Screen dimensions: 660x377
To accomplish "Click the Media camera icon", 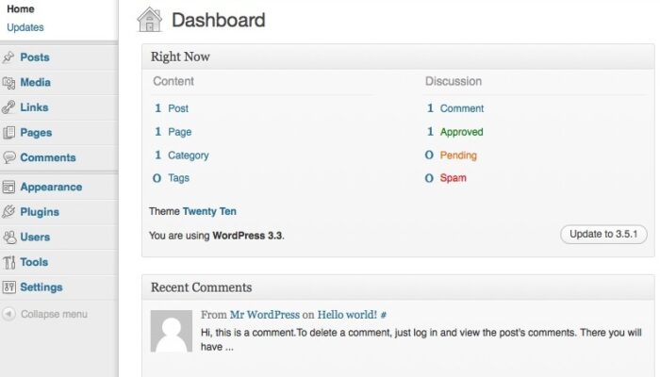I will click(8, 83).
